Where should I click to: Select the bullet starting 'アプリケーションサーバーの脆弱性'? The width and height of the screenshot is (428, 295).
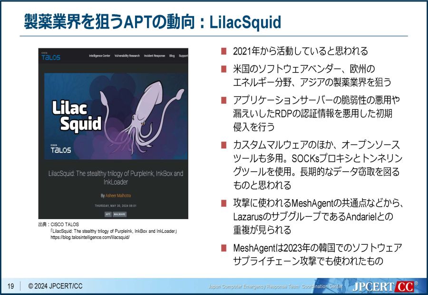tap(316, 113)
